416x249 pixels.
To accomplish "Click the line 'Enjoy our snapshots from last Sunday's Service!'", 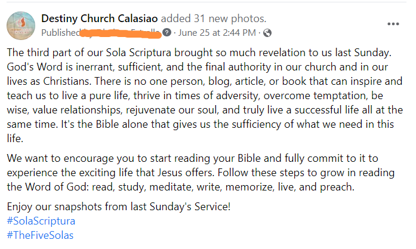I will (118, 207).
